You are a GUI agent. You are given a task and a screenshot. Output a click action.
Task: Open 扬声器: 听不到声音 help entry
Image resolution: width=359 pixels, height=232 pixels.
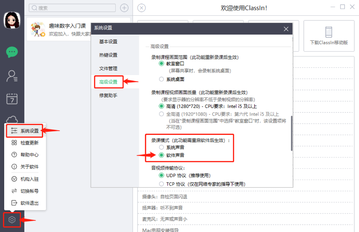(162, 208)
